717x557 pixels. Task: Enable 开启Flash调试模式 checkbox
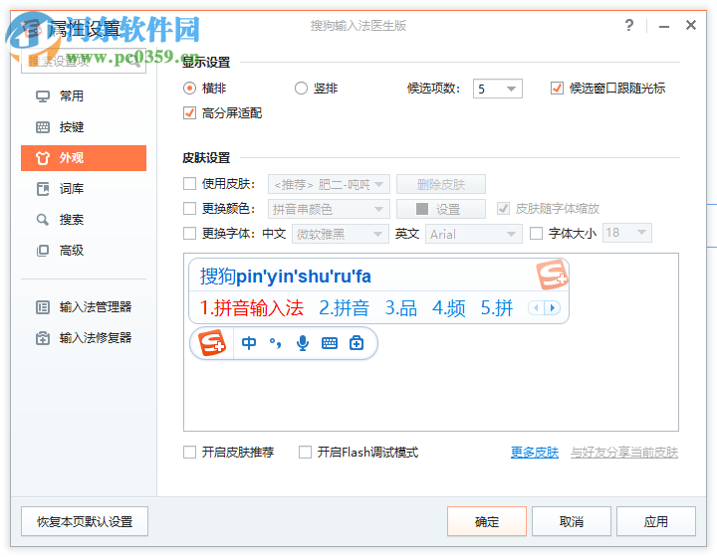[x=305, y=453]
